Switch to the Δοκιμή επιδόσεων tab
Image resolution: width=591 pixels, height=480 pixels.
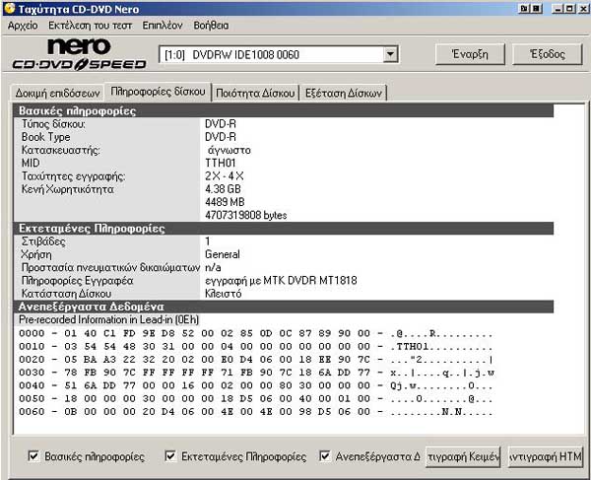click(57, 93)
